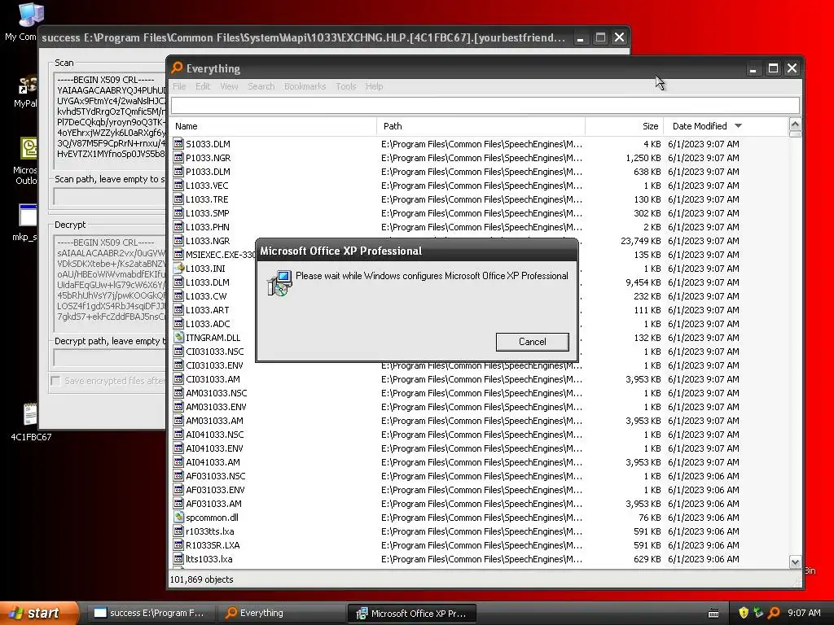Click the CI031033.NSC file icon

pos(178,352)
